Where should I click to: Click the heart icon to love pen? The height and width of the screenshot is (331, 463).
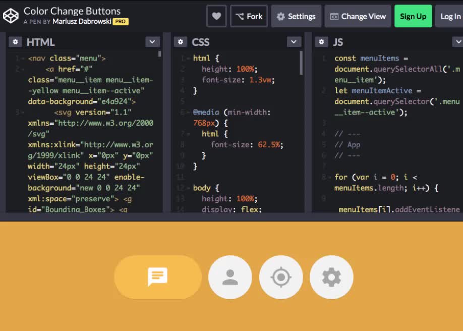216,16
